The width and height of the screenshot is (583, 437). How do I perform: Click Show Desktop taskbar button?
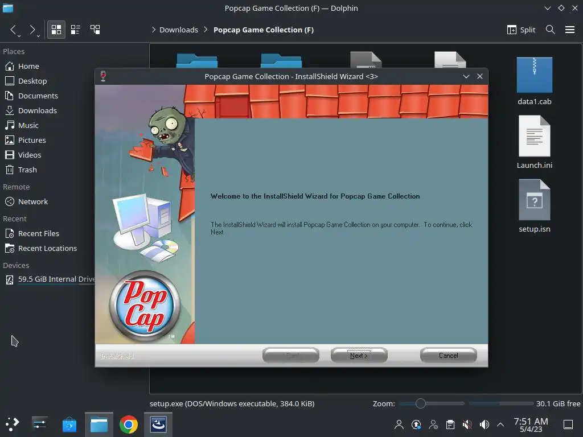(568, 424)
